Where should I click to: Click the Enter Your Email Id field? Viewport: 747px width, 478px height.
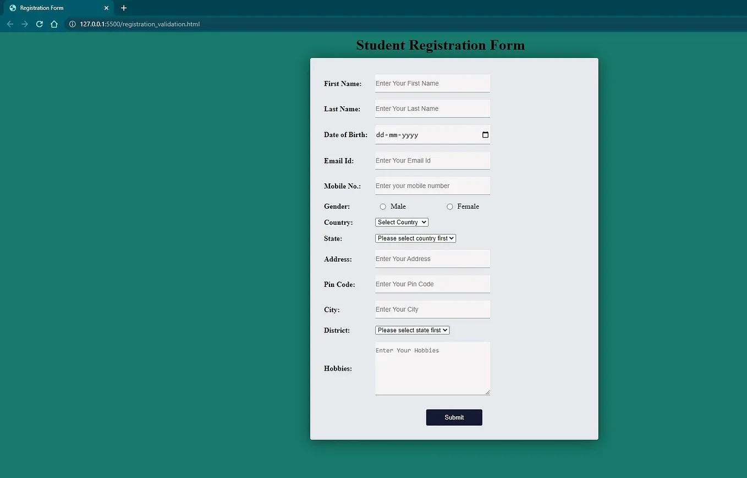[432, 160]
